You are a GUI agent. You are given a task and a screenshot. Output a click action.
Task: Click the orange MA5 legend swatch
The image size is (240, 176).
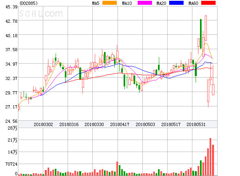click(110, 3)
